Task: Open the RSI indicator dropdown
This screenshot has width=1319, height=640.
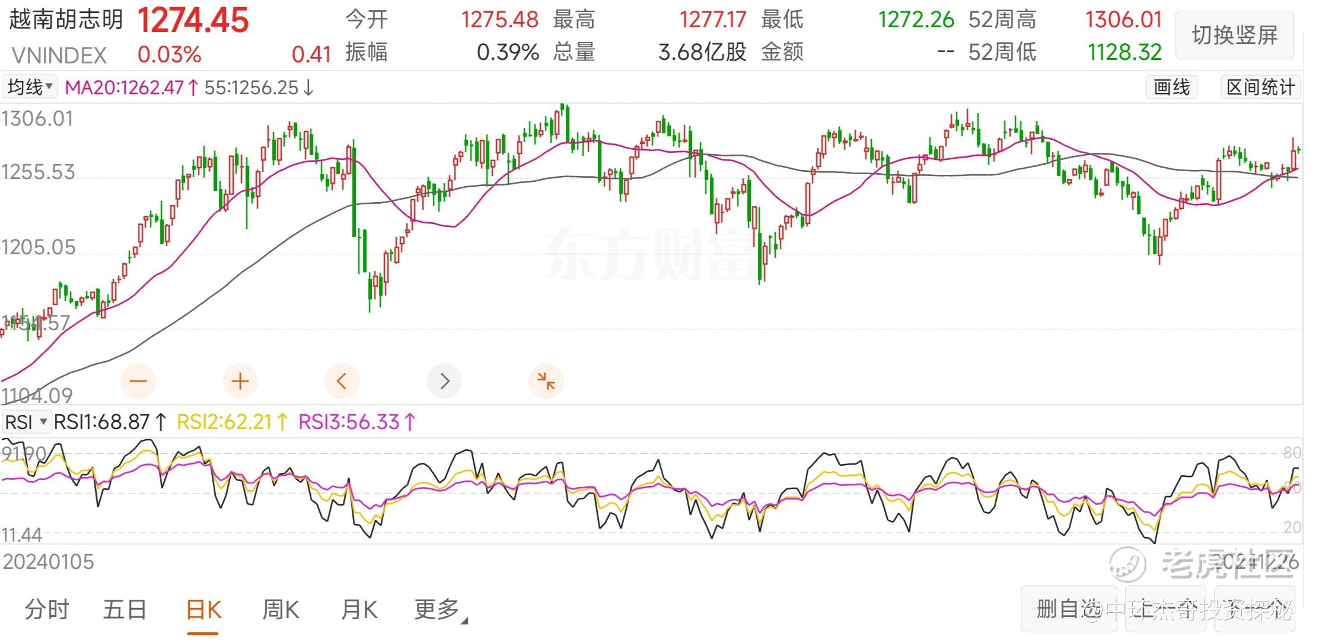Action: [x=26, y=422]
